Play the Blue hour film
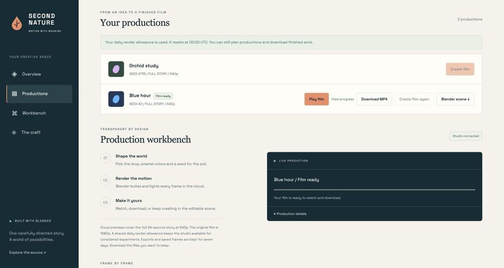This screenshot has width=504, height=268. pos(316,99)
